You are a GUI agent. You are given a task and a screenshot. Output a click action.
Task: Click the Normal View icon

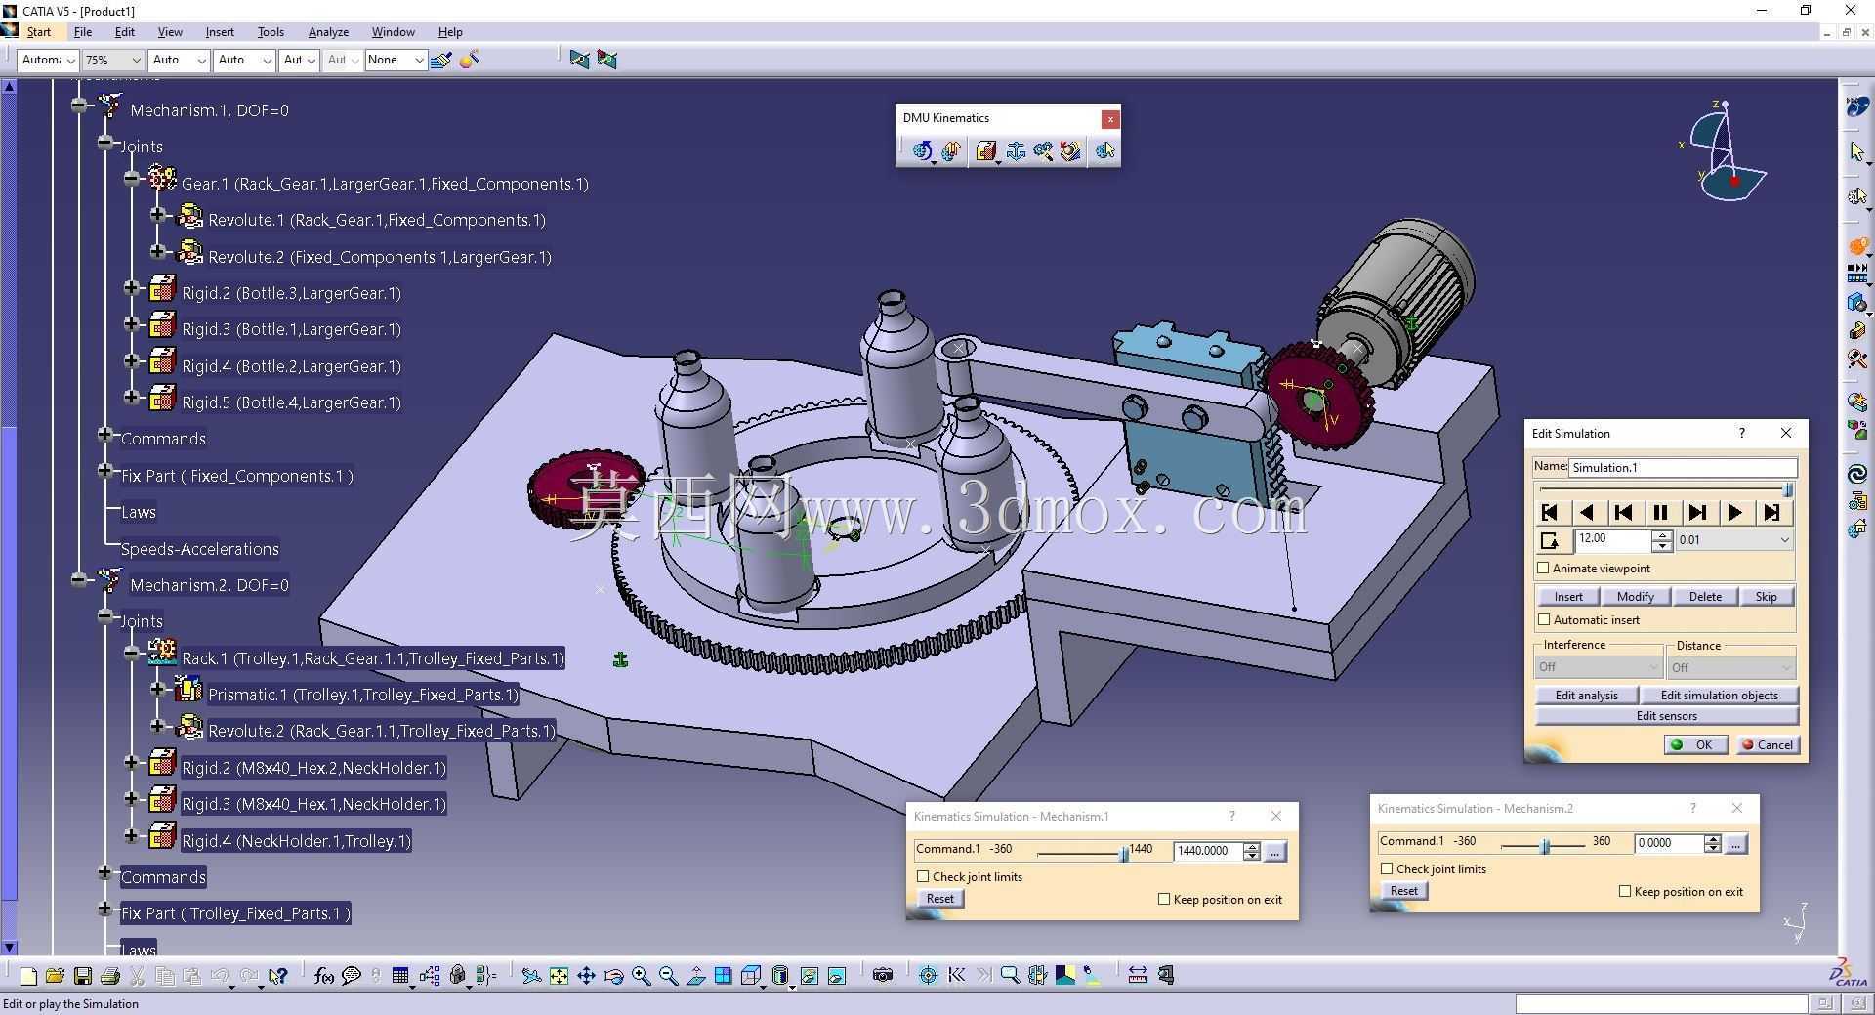(695, 975)
